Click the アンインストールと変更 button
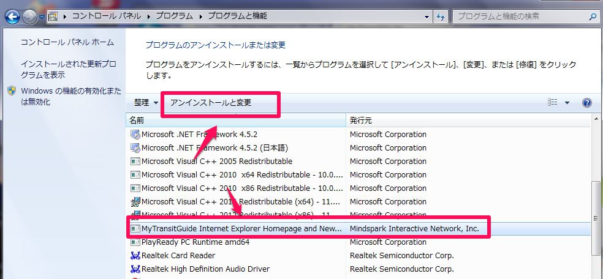The image size is (603, 279). click(211, 103)
